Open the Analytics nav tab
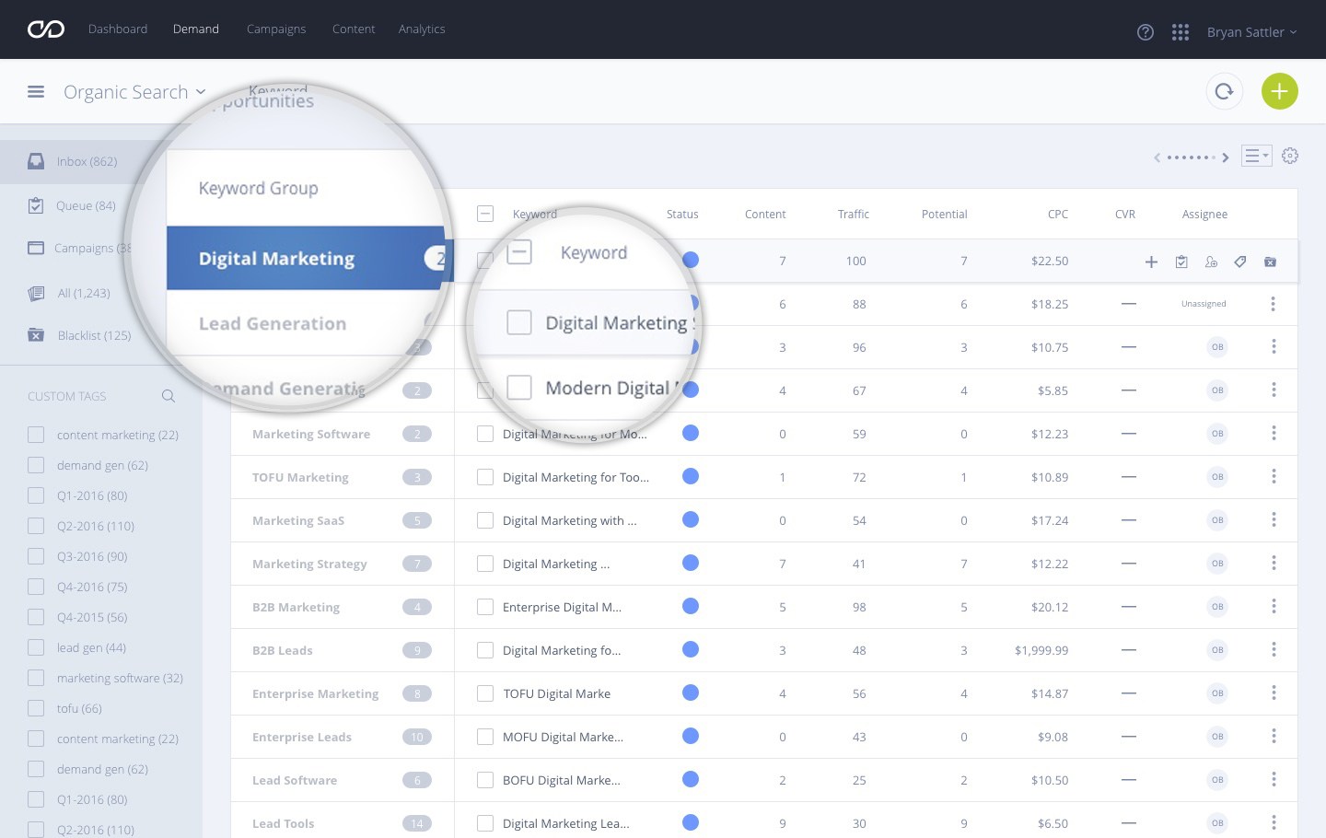This screenshot has width=1326, height=838. pos(422,29)
